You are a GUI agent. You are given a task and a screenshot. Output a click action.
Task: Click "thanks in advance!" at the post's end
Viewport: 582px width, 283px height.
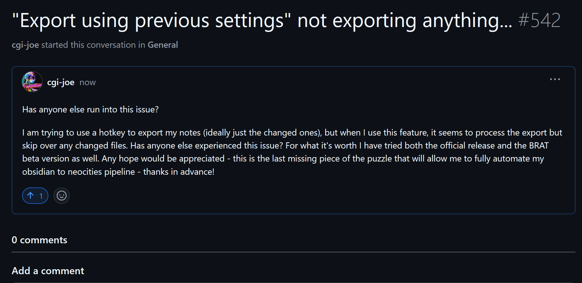179,172
